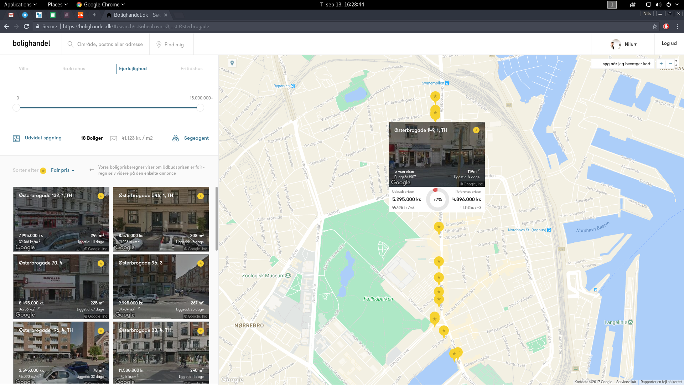Open the Applications menu
Screen dimensions: 684x385
point(20,5)
